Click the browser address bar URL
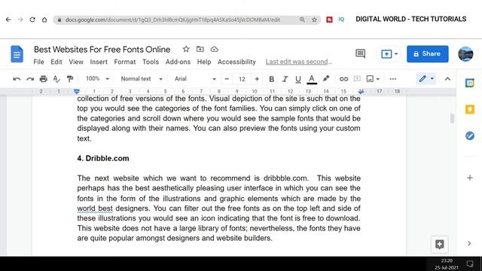Screen dimensions: 482x271 point(172,20)
